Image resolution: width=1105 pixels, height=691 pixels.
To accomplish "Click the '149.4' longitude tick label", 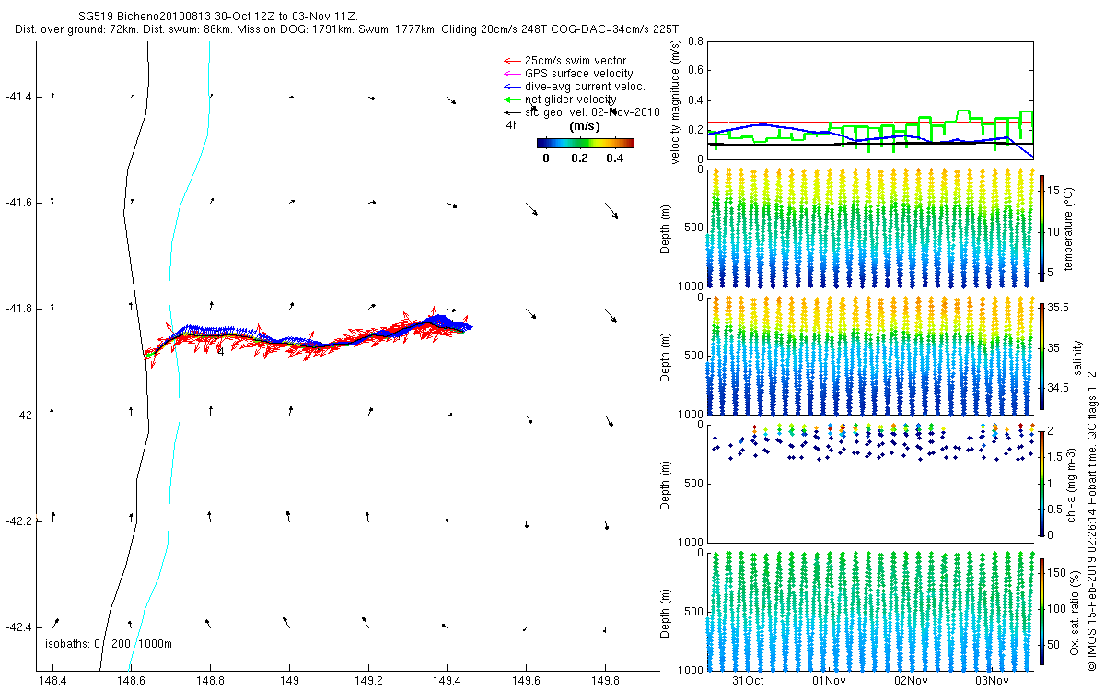I will pyautogui.click(x=447, y=682).
